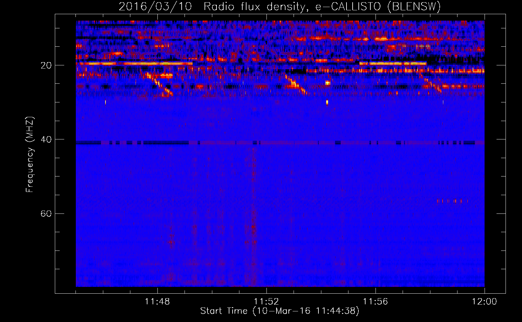Click the 11:52 time tick label
The image size is (522, 322).
(266, 302)
